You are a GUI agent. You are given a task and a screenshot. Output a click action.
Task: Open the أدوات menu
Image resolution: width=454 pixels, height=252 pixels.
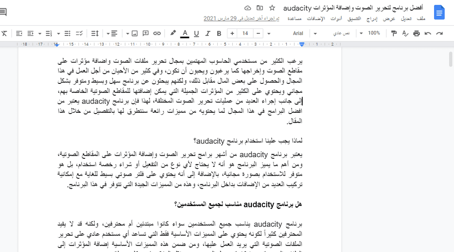(x=336, y=19)
